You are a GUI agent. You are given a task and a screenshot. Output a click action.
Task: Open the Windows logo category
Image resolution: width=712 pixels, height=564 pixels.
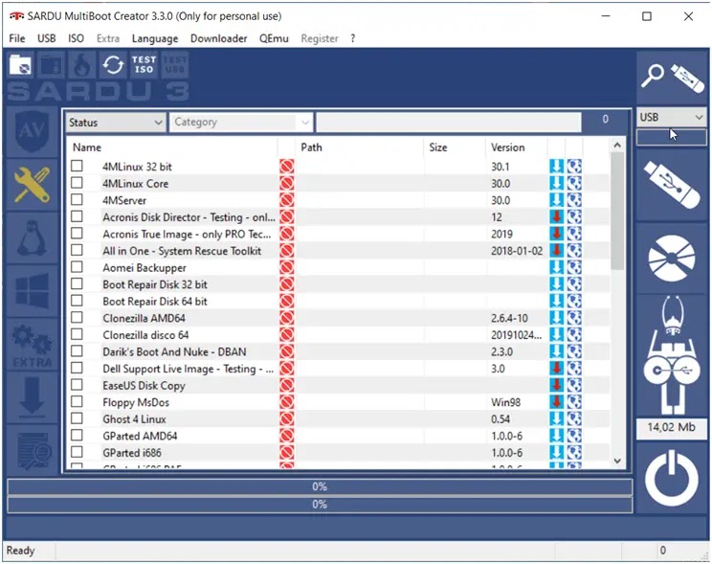[x=32, y=291]
